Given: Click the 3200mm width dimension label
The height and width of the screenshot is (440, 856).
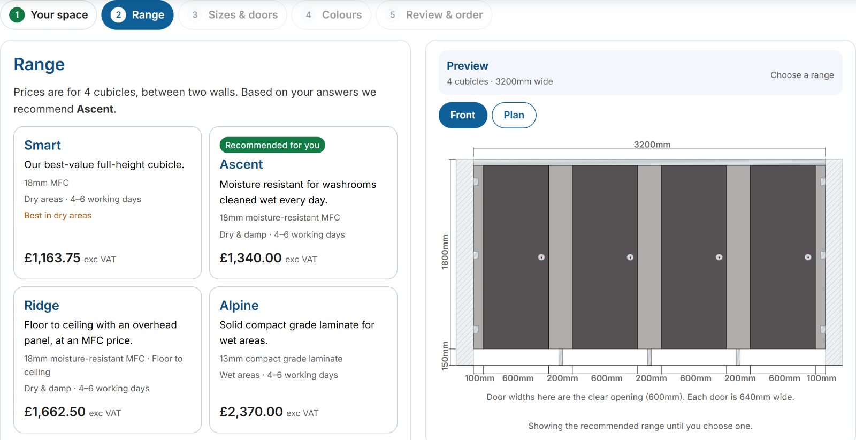Looking at the screenshot, I should click(x=652, y=145).
